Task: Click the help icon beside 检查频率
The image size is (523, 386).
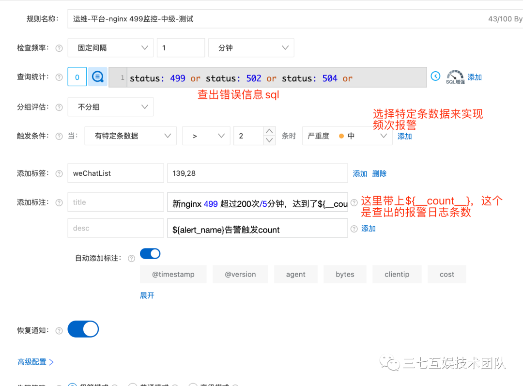Action: (59, 48)
